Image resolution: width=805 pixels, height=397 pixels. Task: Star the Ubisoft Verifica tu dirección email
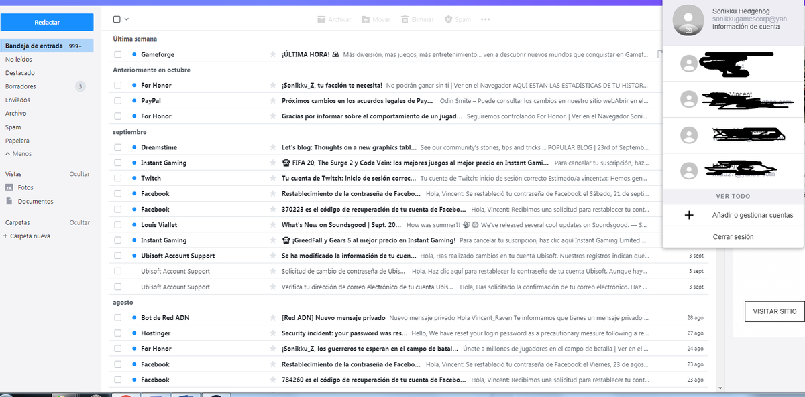[x=272, y=287]
